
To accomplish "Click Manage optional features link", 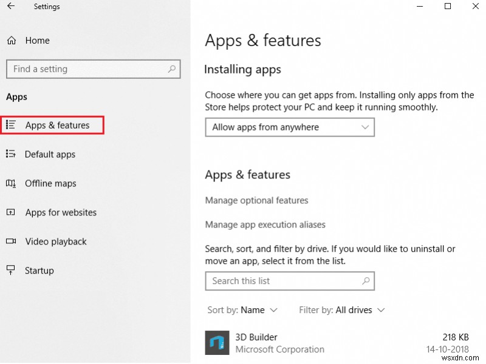I will click(256, 200).
